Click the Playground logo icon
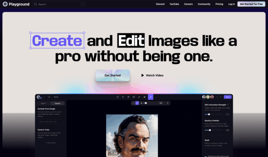Screen dimensions: 268x157 point(5,4)
